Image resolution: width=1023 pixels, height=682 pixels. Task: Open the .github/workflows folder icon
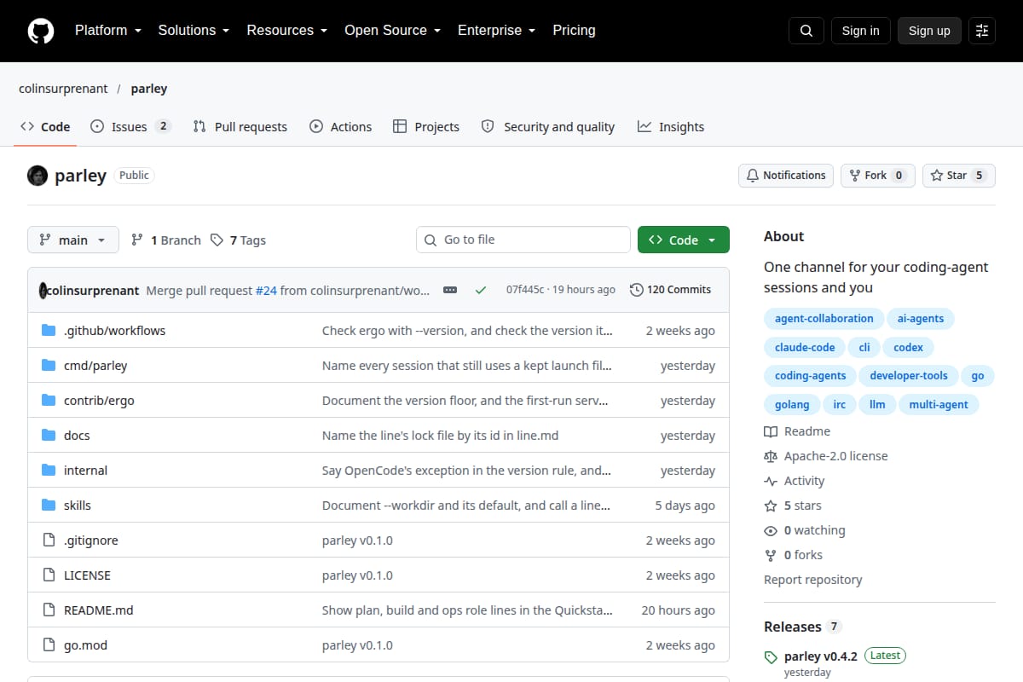click(49, 331)
